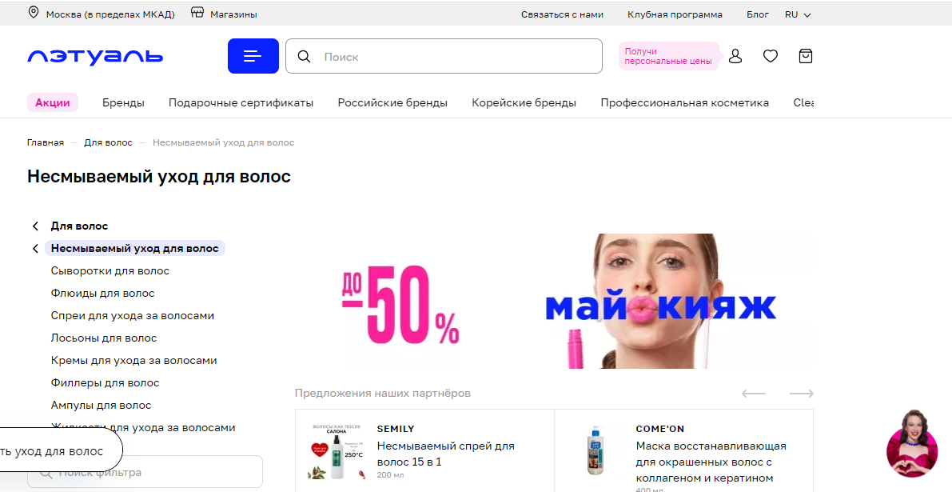The image size is (952, 492).
Task: Show previous partner offers with left arrow
Action: [x=754, y=394]
